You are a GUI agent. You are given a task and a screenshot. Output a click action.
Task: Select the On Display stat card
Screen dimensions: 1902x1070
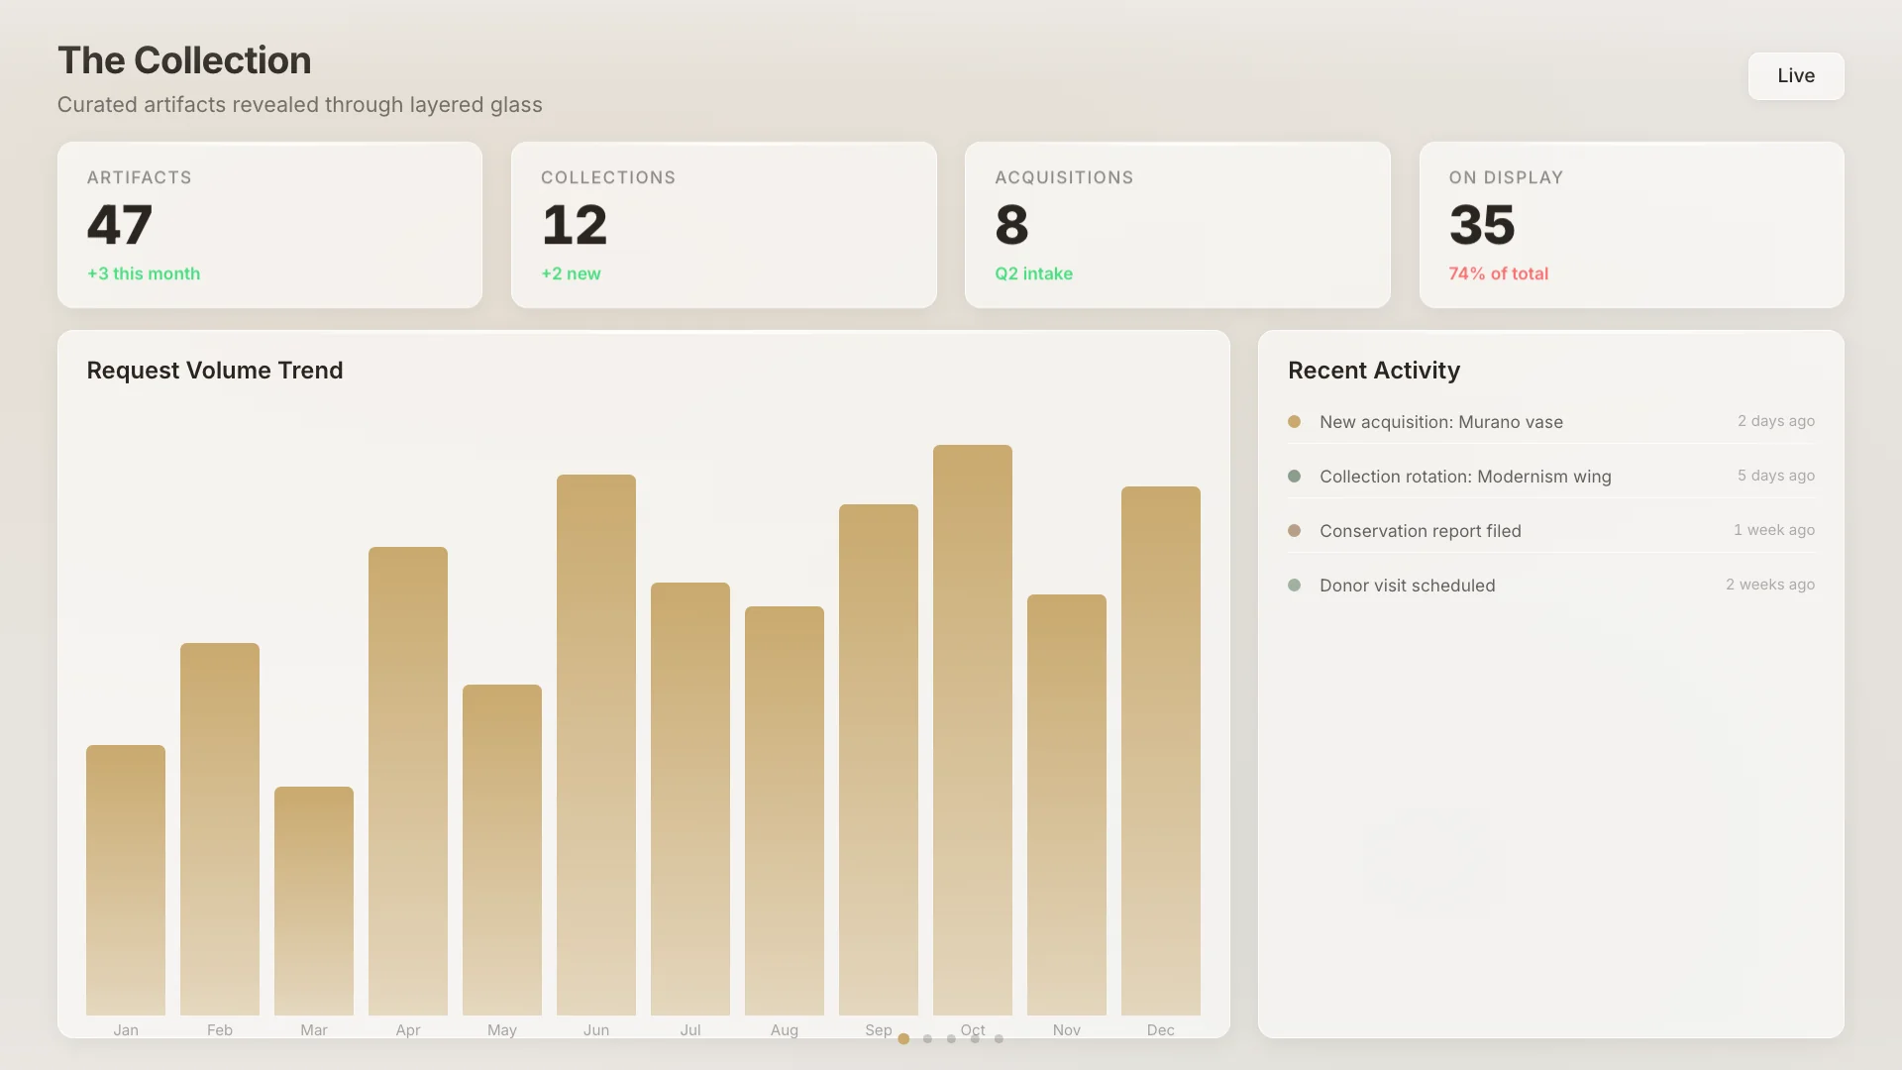pyautogui.click(x=1631, y=225)
